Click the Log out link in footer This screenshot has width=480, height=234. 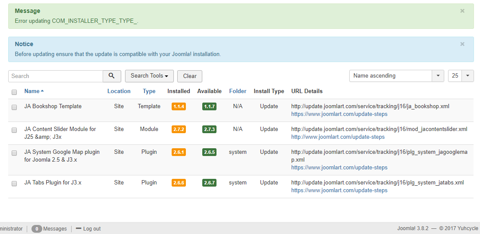coord(88,229)
